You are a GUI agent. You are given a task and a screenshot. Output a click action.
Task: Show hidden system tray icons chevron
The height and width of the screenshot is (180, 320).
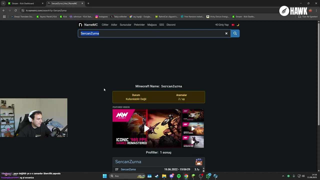[x=283, y=176]
